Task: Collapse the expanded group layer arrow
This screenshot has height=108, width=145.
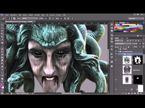Action: pyautogui.click(x=119, y=51)
